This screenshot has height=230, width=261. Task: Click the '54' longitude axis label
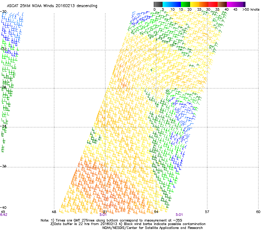[x=156, y=212]
